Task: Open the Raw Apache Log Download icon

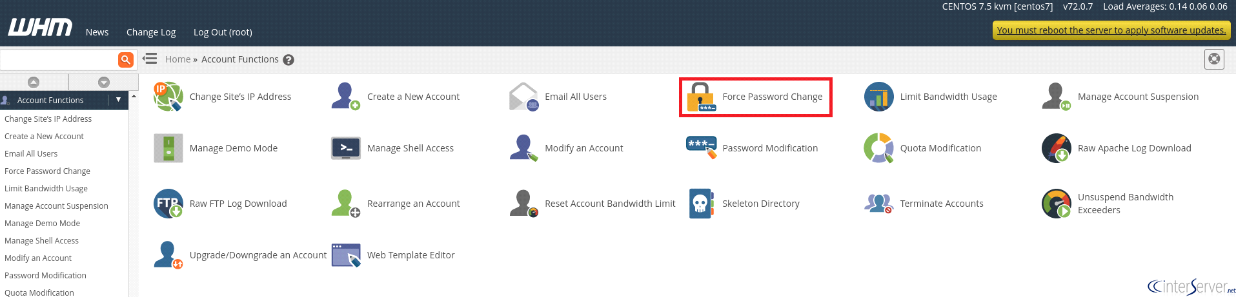Action: [1057, 148]
